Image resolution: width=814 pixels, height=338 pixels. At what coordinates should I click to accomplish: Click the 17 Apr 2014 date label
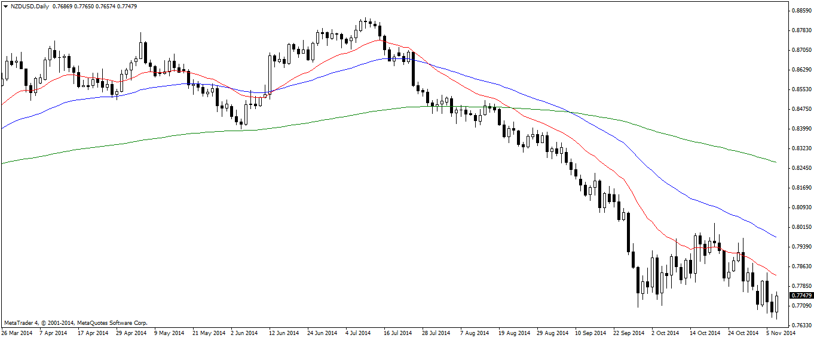click(93, 333)
